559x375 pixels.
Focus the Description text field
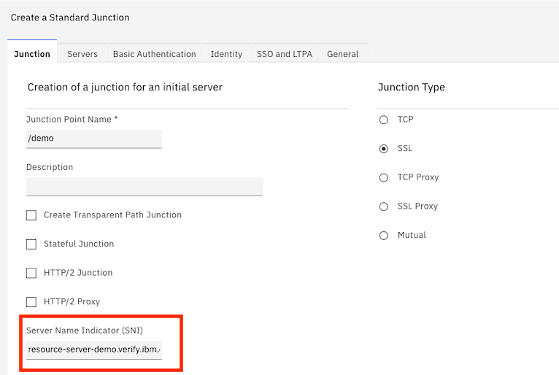[144, 187]
